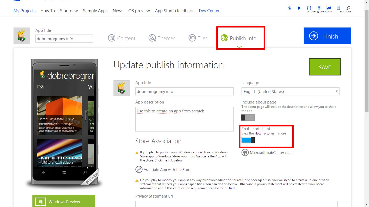Click the back arrow on the phone preview
369x207 pixels.
click(x=44, y=172)
